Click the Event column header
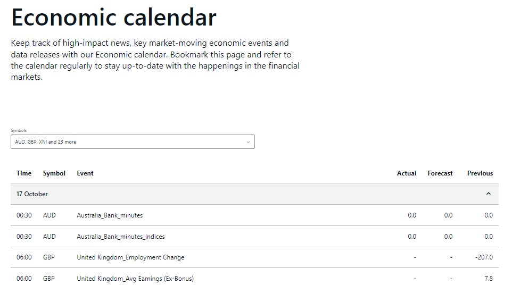Viewport: 512px width, 285px height. click(85, 173)
